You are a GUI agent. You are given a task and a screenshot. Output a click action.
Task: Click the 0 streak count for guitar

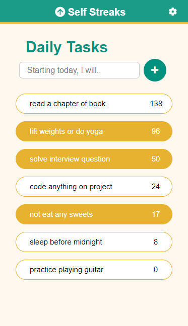(x=156, y=270)
